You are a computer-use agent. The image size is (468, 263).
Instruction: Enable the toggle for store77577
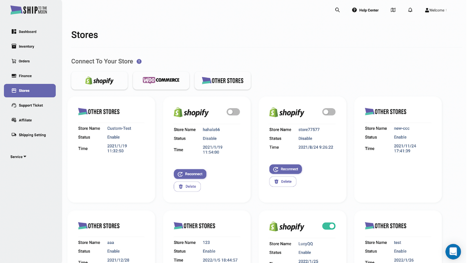pyautogui.click(x=328, y=112)
